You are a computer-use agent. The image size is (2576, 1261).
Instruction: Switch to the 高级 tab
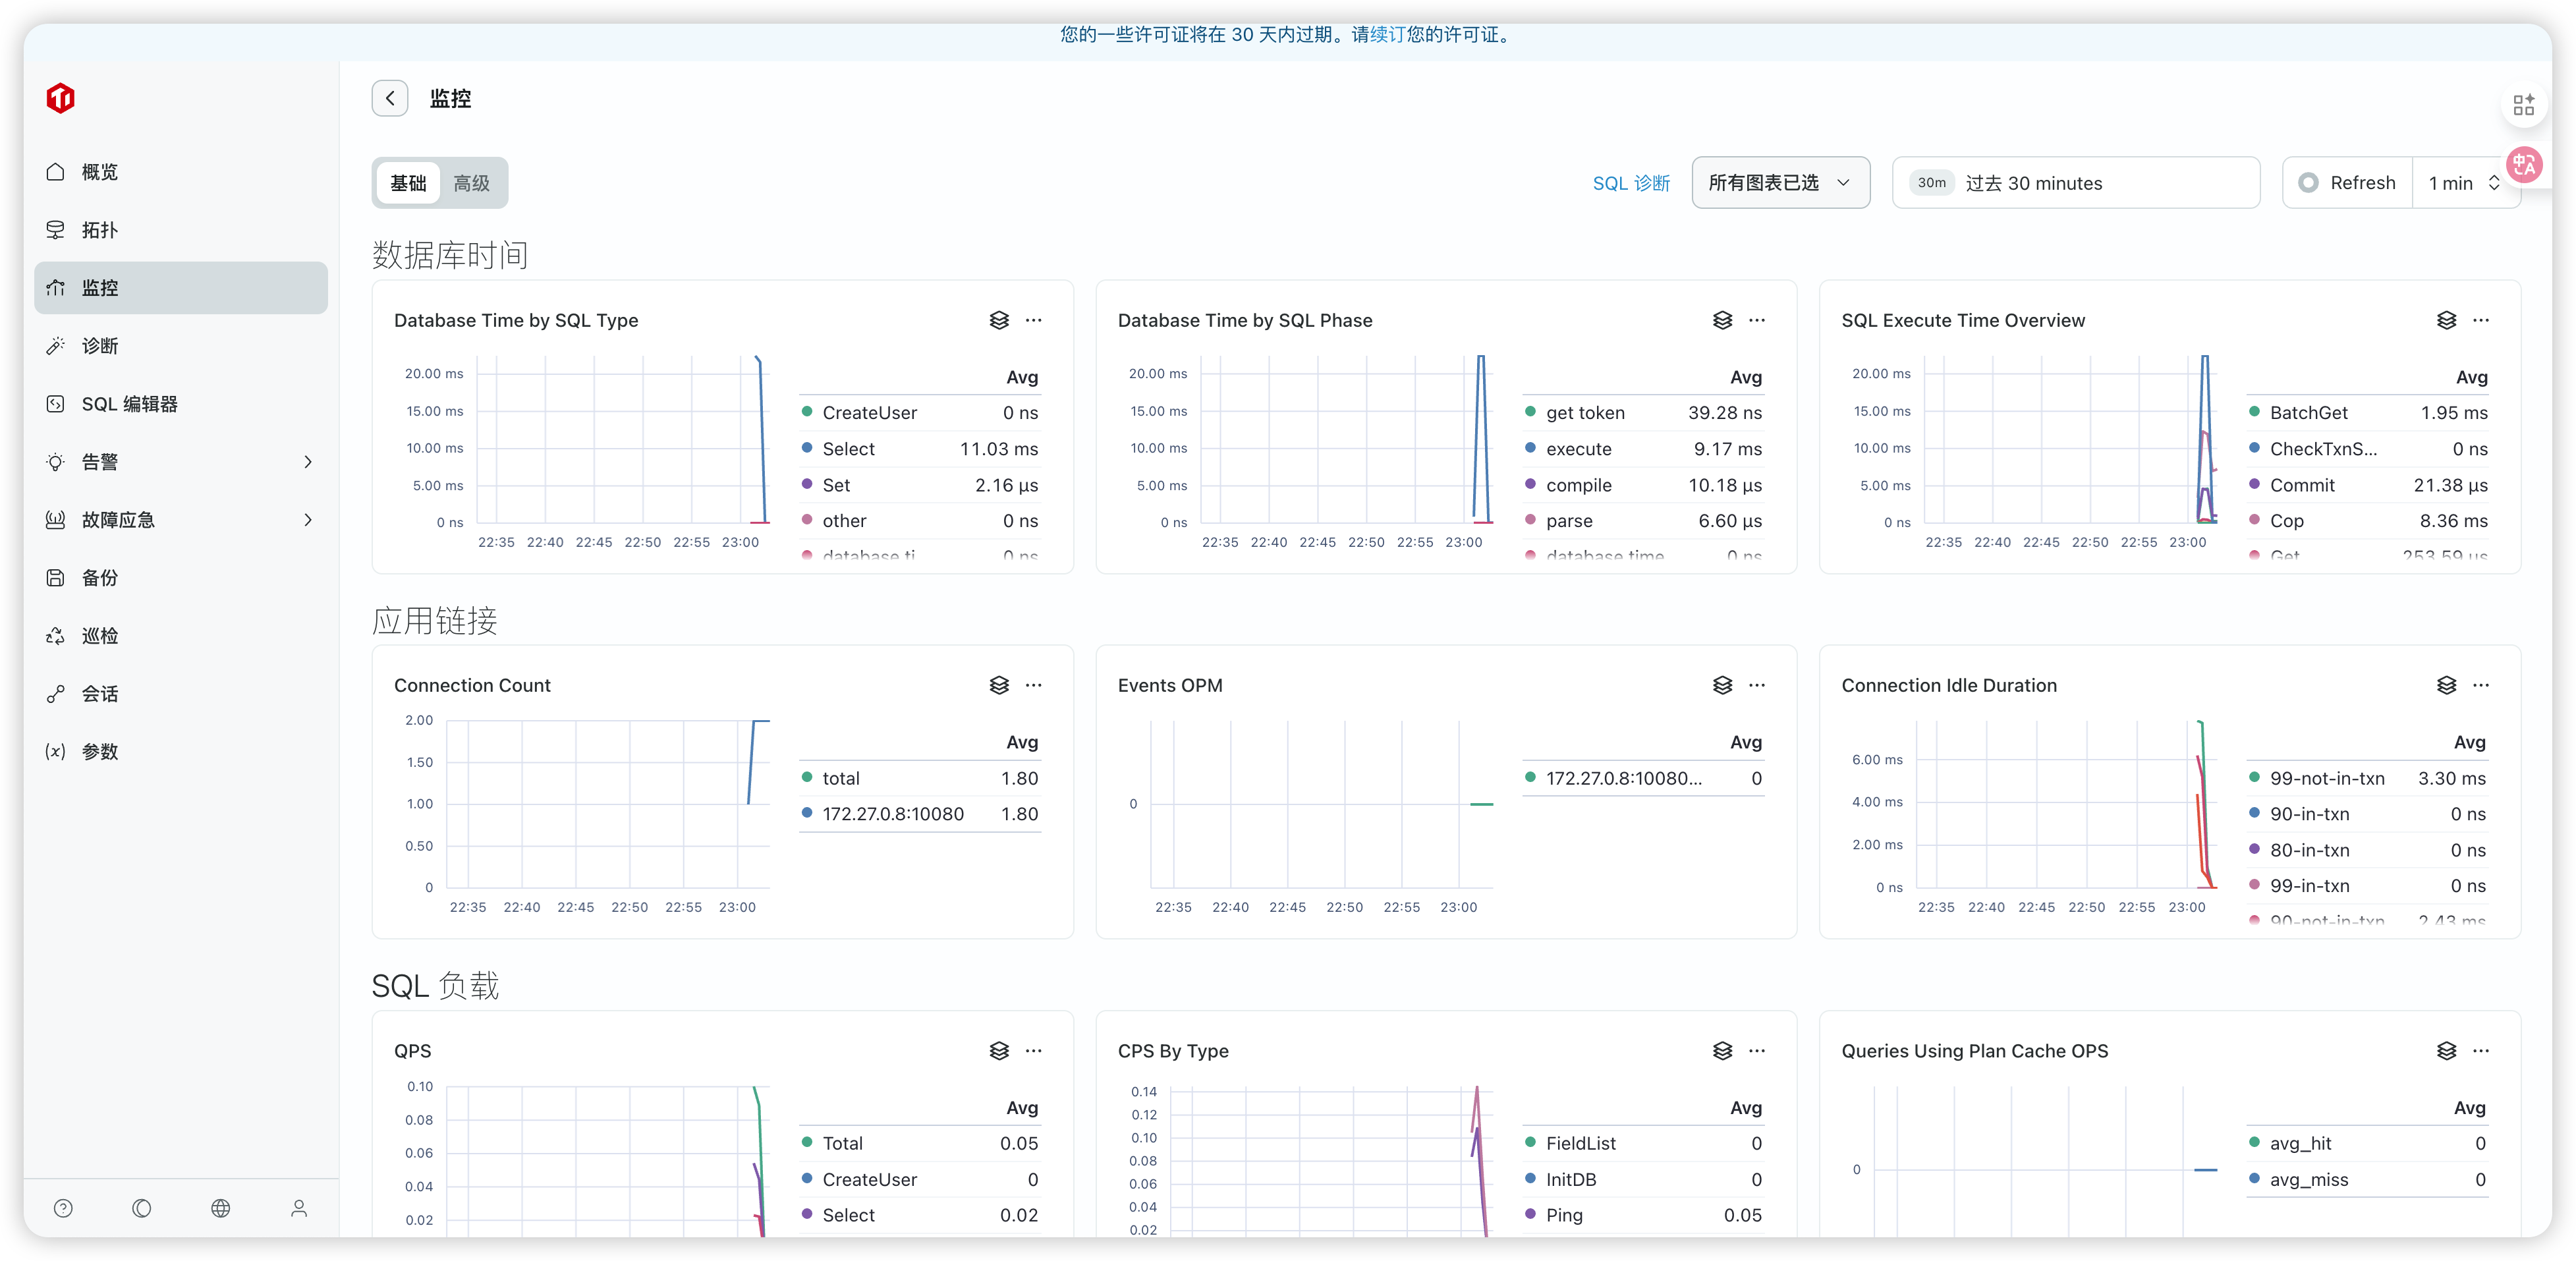coord(471,183)
